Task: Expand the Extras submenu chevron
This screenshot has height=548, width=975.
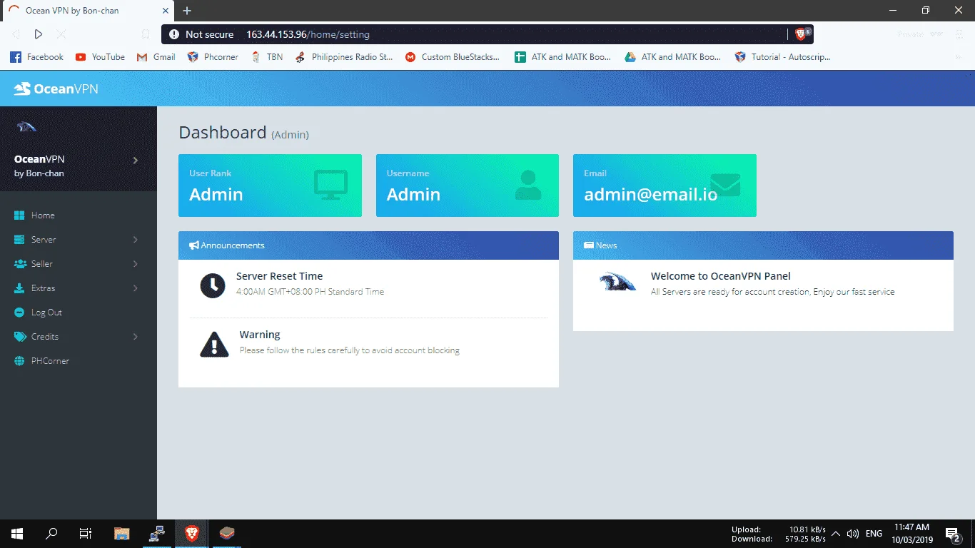Action: click(x=135, y=288)
